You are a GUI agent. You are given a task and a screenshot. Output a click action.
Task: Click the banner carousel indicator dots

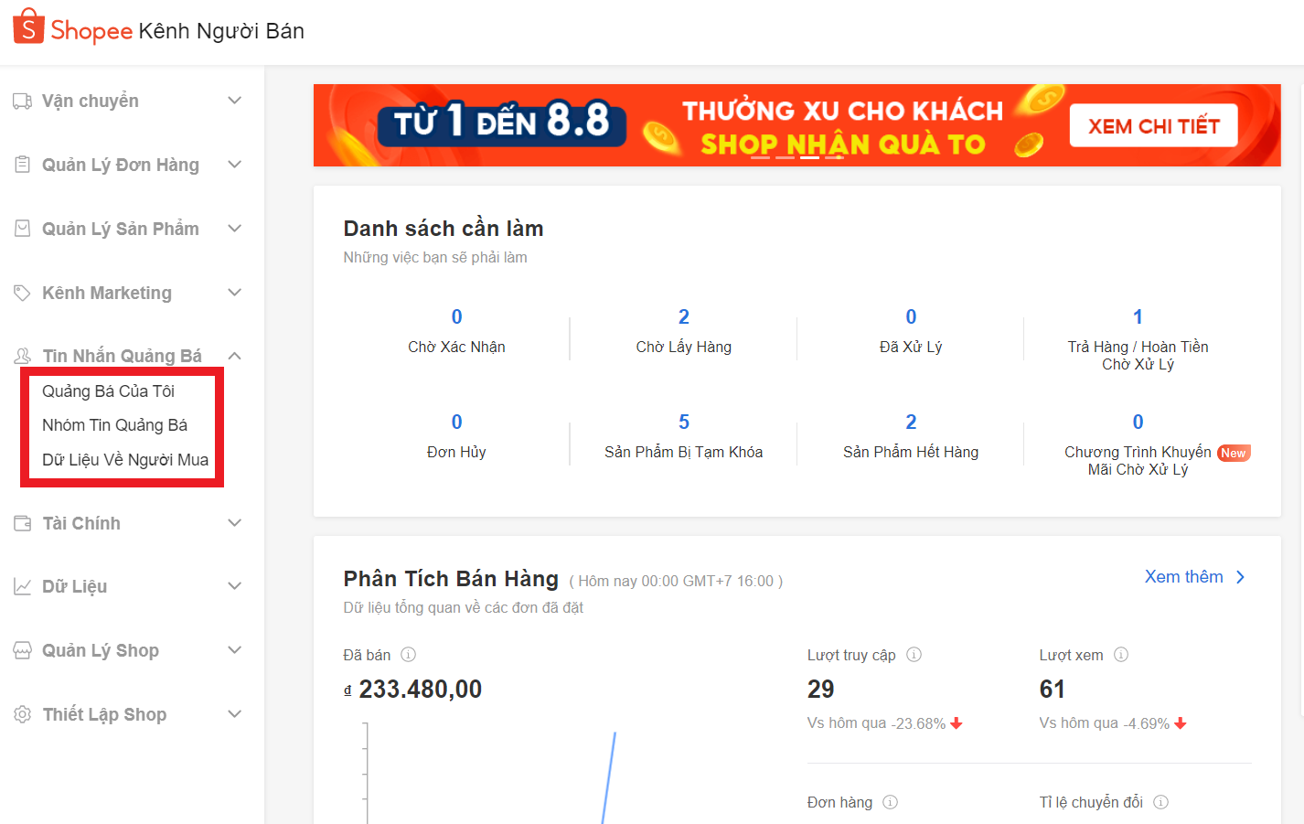coord(796,157)
